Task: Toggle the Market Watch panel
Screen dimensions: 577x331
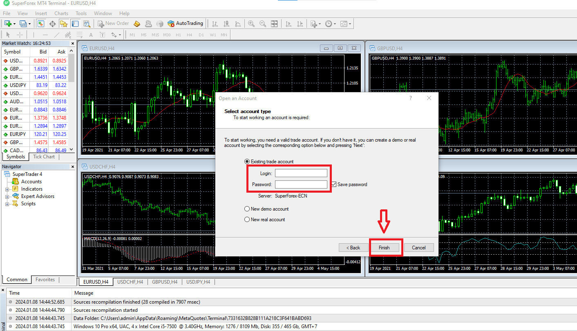Action: click(x=40, y=23)
